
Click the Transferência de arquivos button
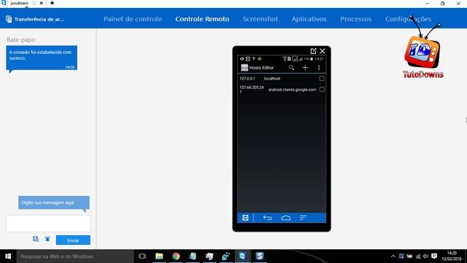pos(35,19)
